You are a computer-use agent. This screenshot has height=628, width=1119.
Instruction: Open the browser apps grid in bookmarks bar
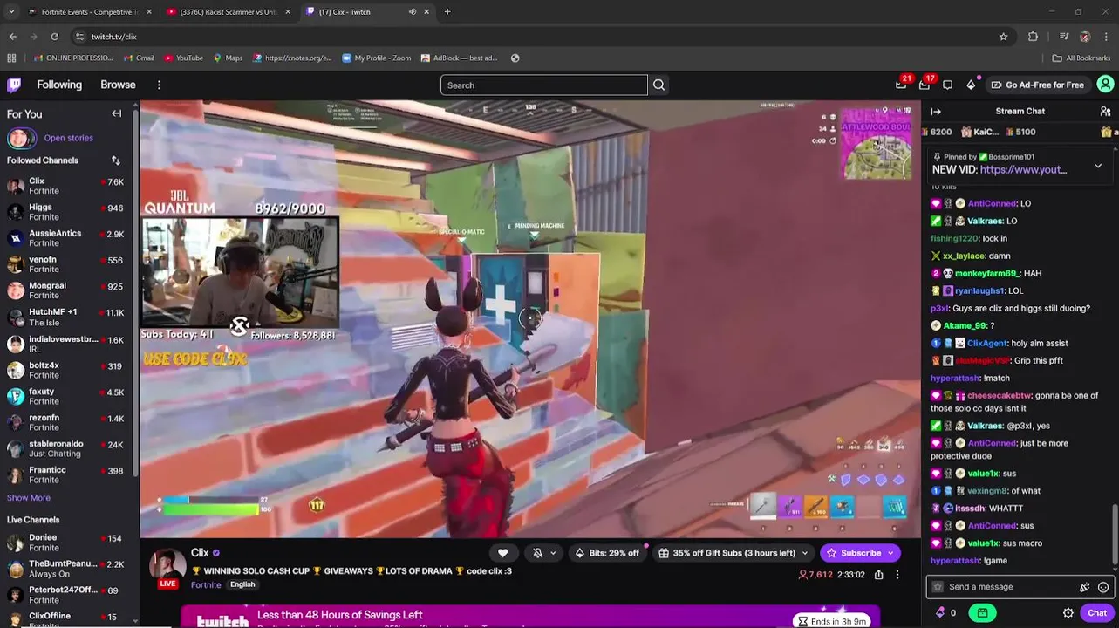11,58
